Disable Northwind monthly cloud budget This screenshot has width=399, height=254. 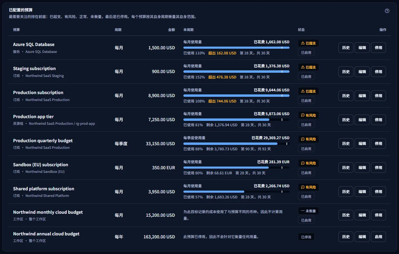click(x=378, y=215)
